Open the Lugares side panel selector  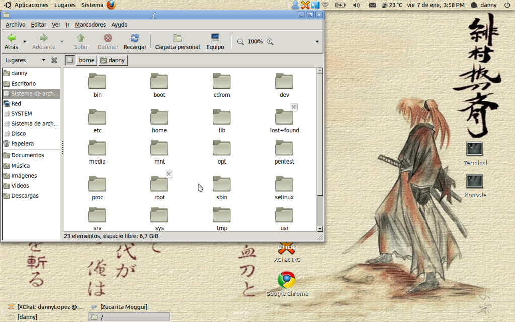pos(25,60)
